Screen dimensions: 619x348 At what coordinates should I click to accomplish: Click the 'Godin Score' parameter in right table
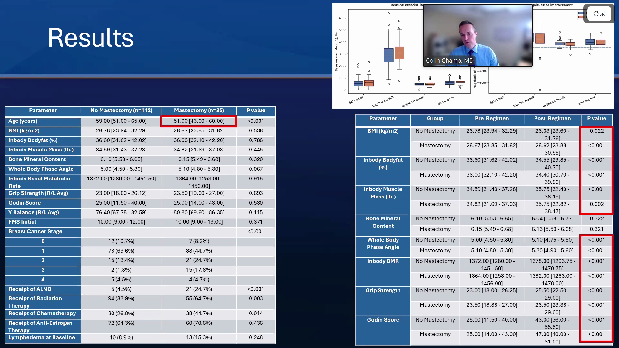pyautogui.click(x=383, y=320)
